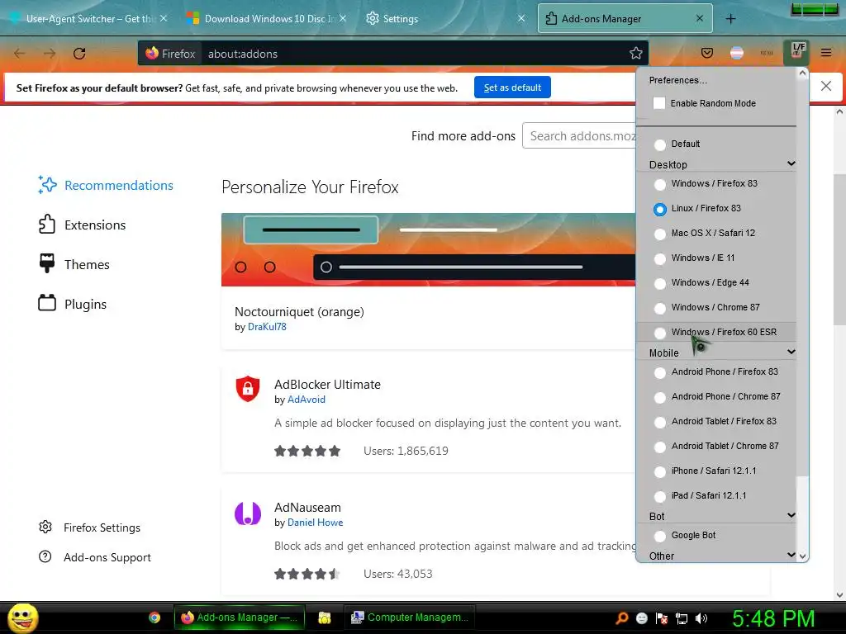Pick iPhone / Safari 12.1.1

659,471
